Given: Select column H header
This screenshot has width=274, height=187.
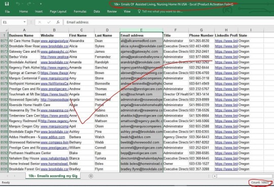Looking at the screenshot, I should click(x=226, y=30).
